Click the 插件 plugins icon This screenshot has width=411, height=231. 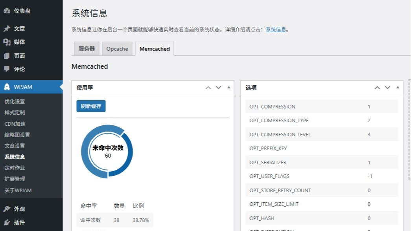[x=6, y=222]
